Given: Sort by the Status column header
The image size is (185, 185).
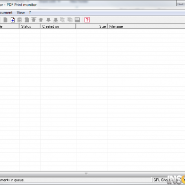Looking at the screenshot, I should point(30,26).
